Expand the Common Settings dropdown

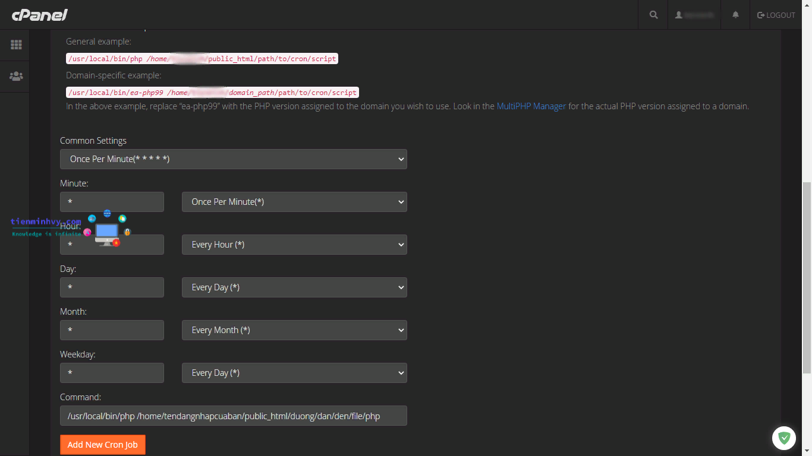tap(233, 159)
